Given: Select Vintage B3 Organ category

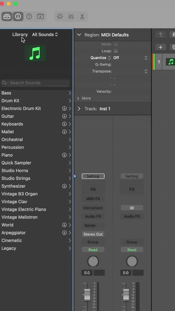Looking at the screenshot, I should 19,194.
